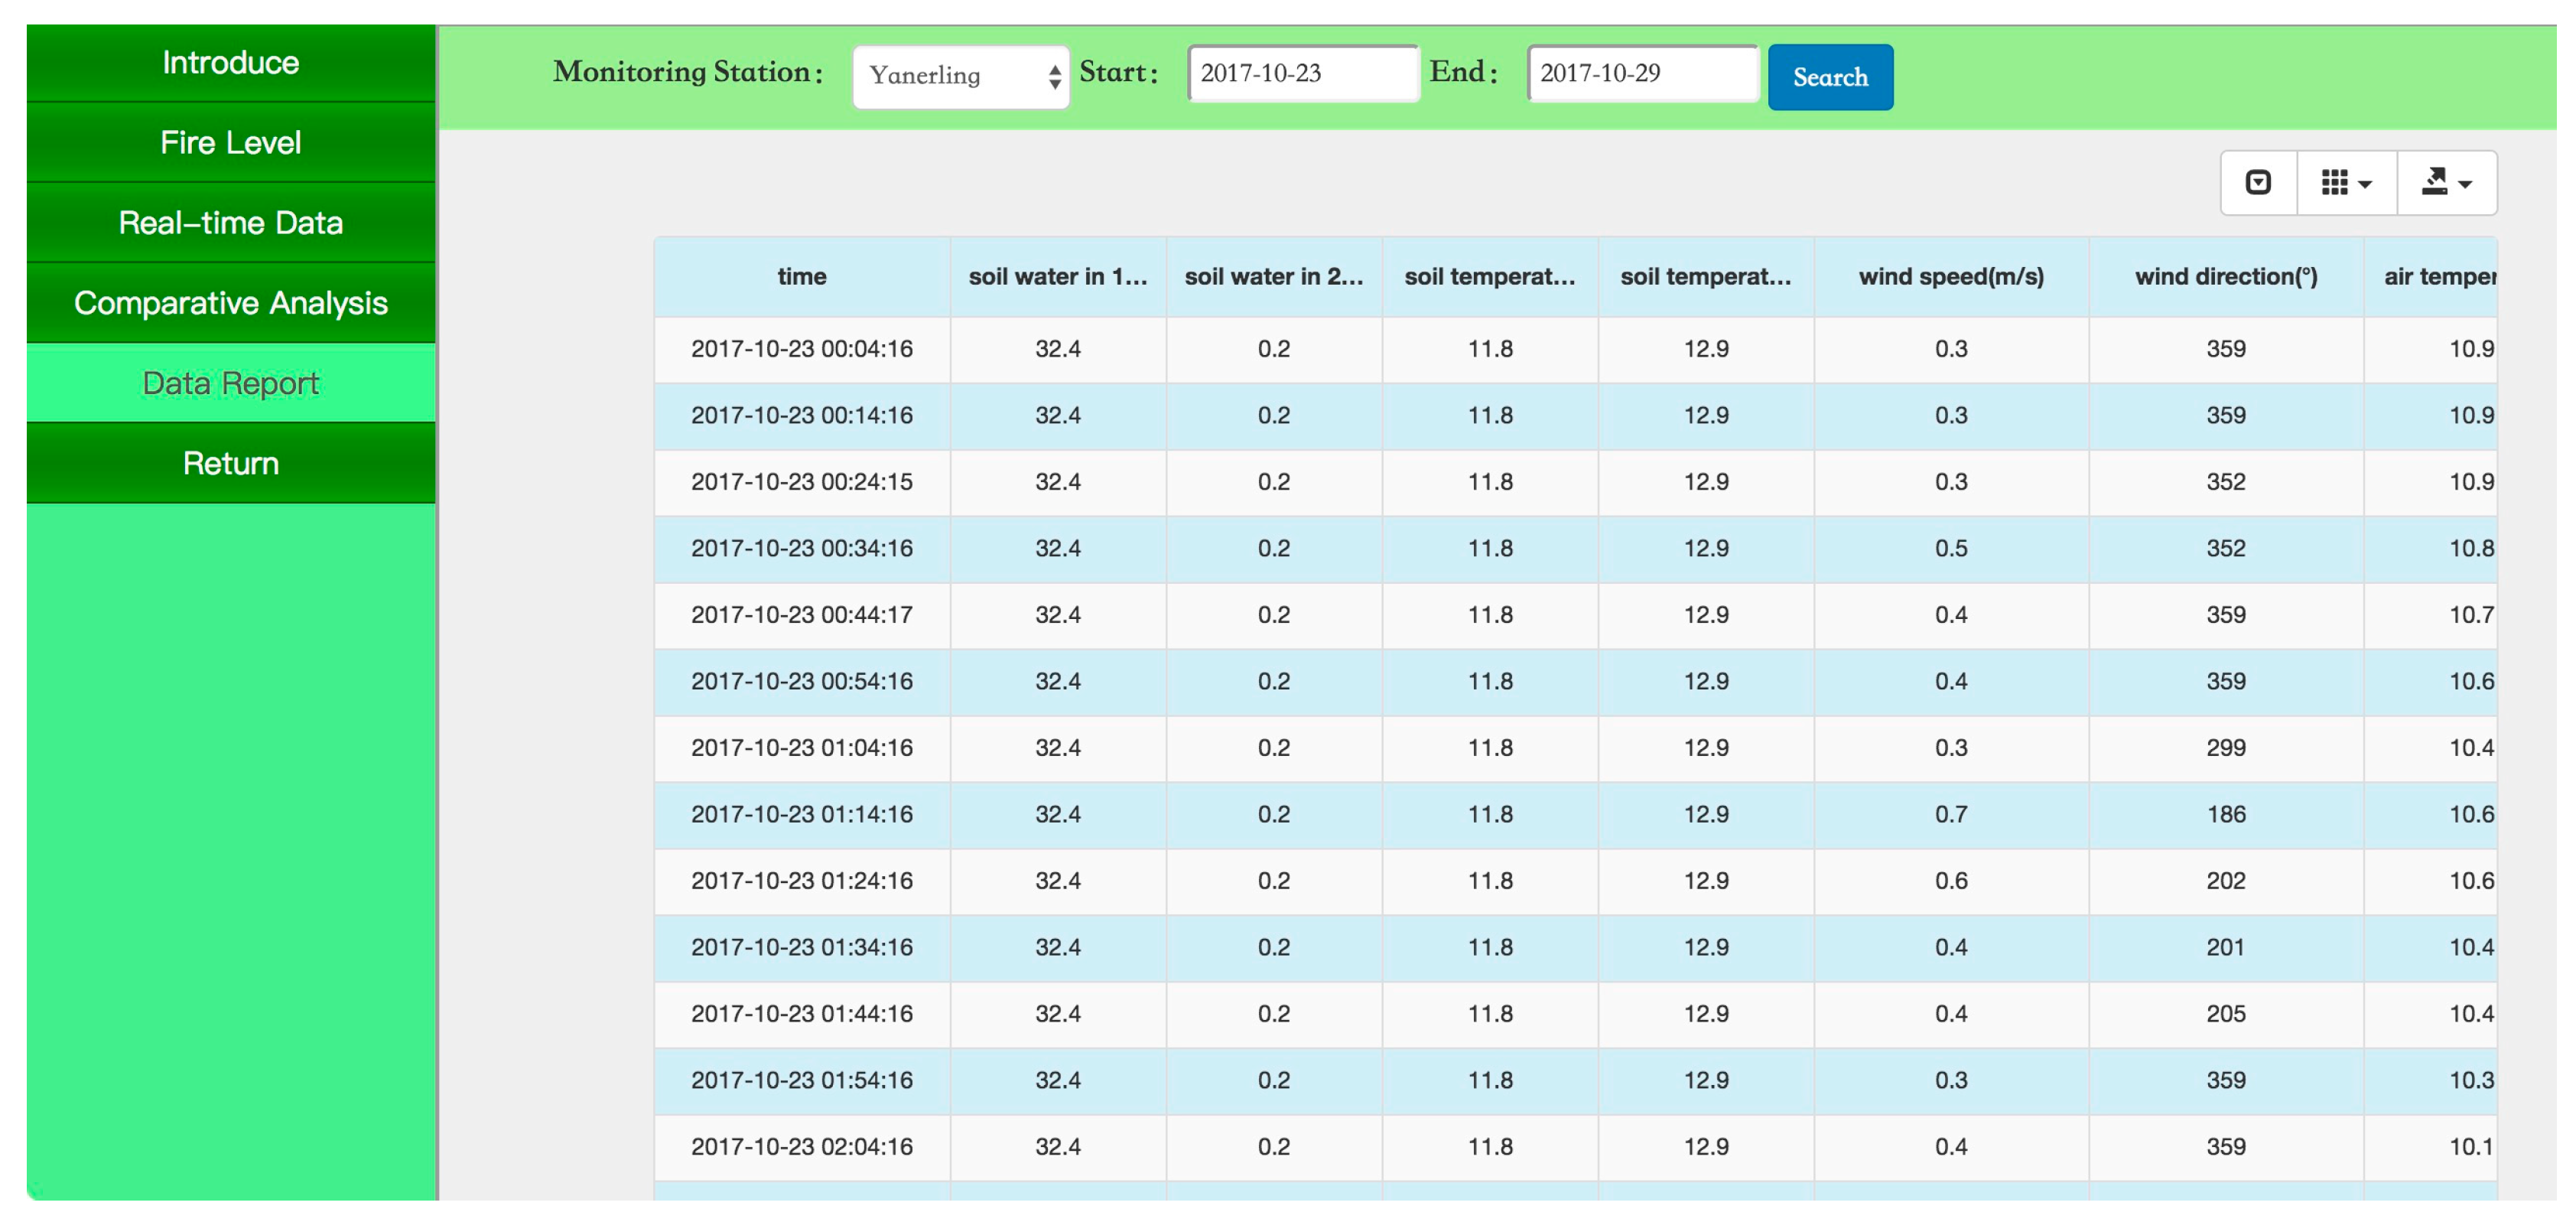Click the toggle view icon button
The height and width of the screenshot is (1222, 2576).
pyautogui.click(x=2257, y=182)
